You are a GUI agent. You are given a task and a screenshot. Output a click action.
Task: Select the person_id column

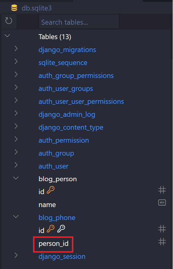pos(54,244)
